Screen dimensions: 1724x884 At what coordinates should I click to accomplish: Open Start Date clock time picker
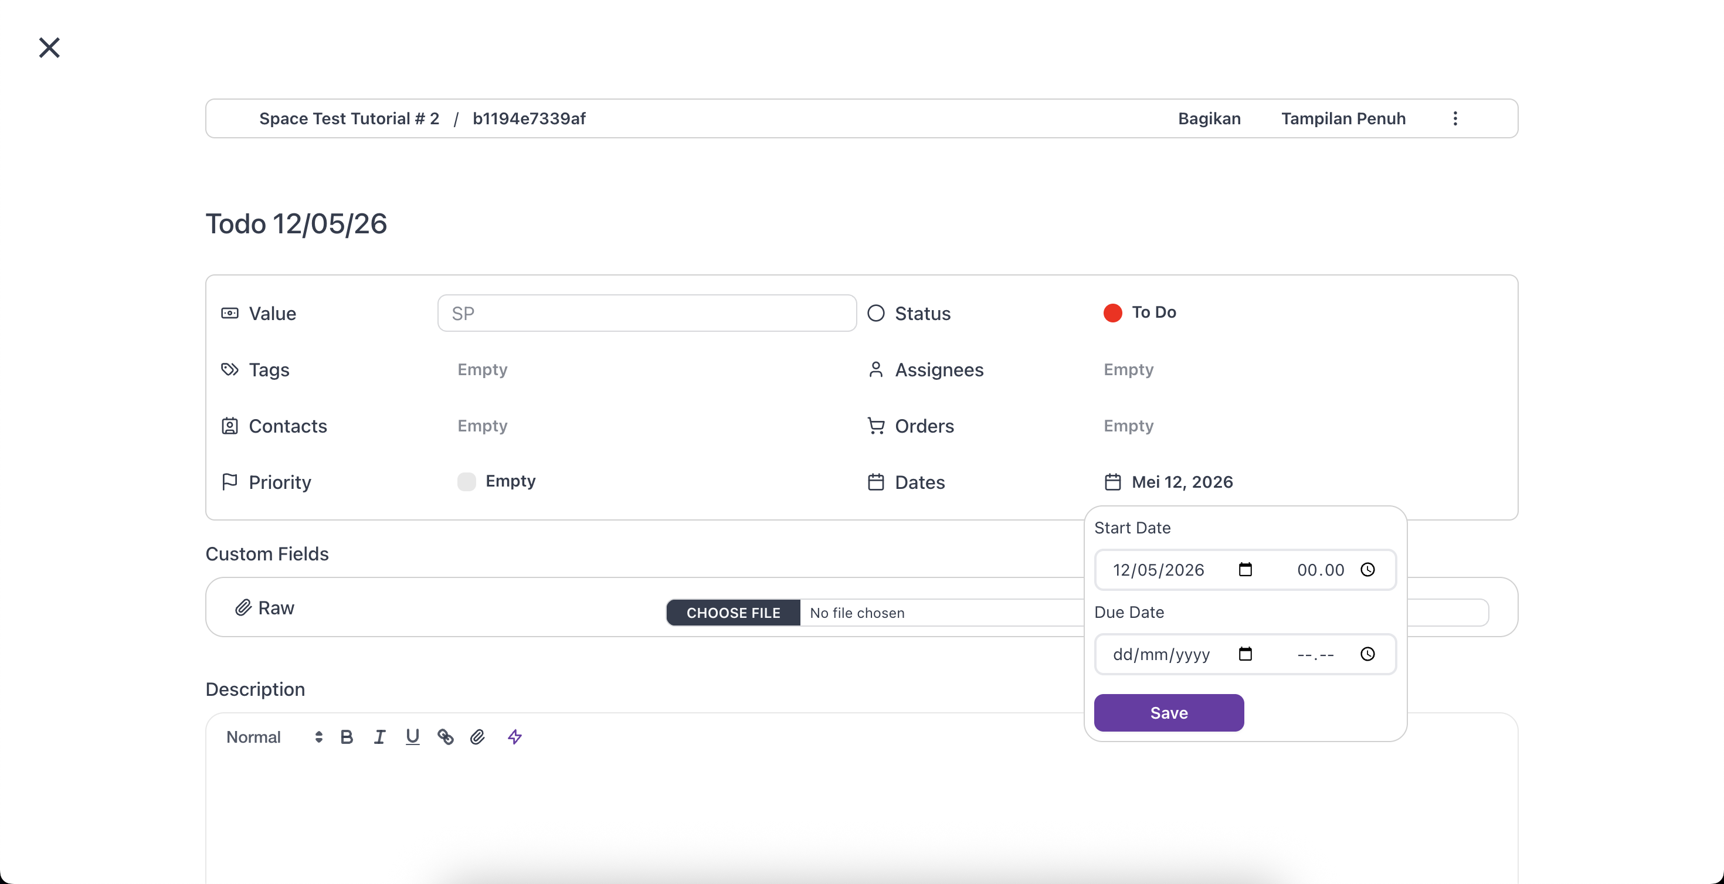click(1367, 569)
